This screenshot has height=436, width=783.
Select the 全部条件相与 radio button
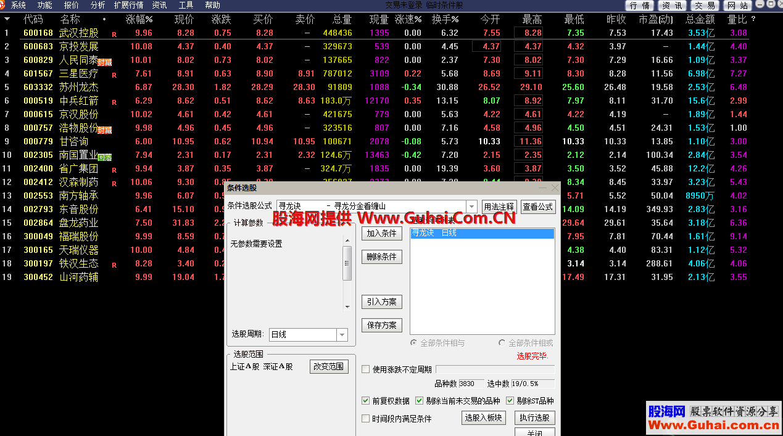click(x=414, y=343)
